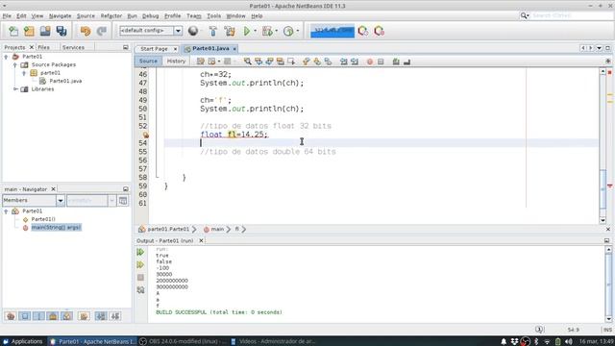This screenshot has height=346, width=615.
Task: Click the Save All toolbar icon
Action: click(61, 31)
